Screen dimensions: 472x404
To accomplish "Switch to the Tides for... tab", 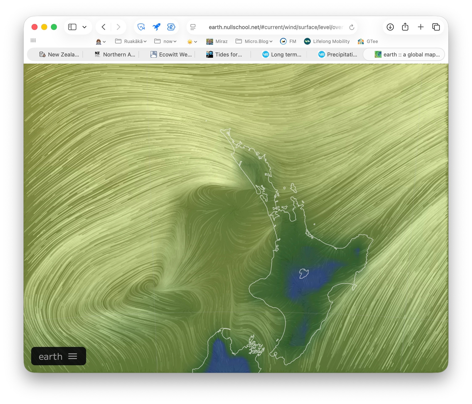I will [x=224, y=55].
